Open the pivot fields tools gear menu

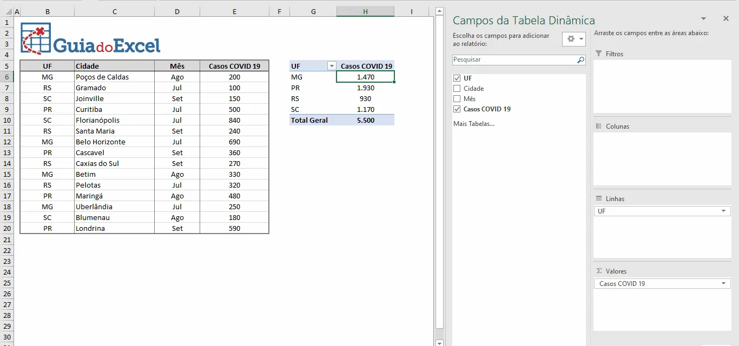pos(574,39)
